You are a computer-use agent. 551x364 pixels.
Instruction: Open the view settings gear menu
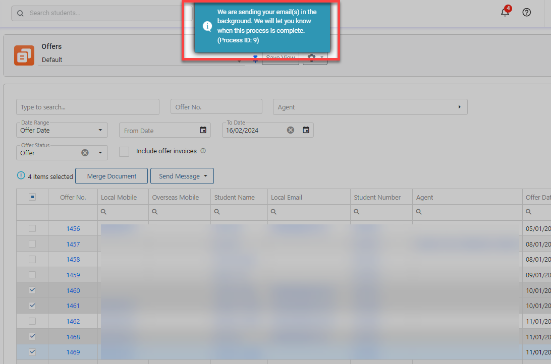pyautogui.click(x=314, y=57)
